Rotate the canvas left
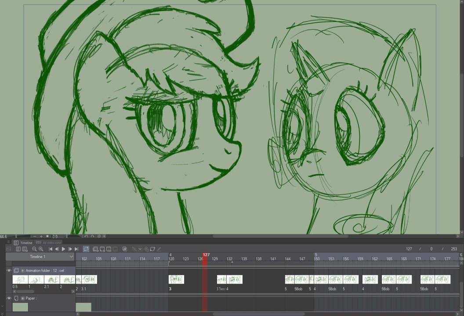Viewport: 464px width, 316px height. [x=86, y=237]
